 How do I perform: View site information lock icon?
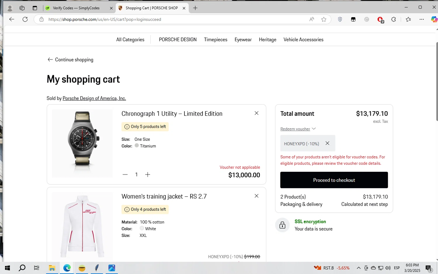pos(41,19)
